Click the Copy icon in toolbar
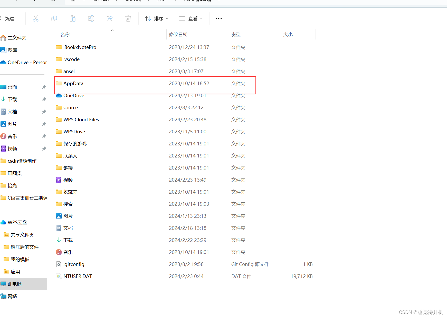 tap(54, 18)
